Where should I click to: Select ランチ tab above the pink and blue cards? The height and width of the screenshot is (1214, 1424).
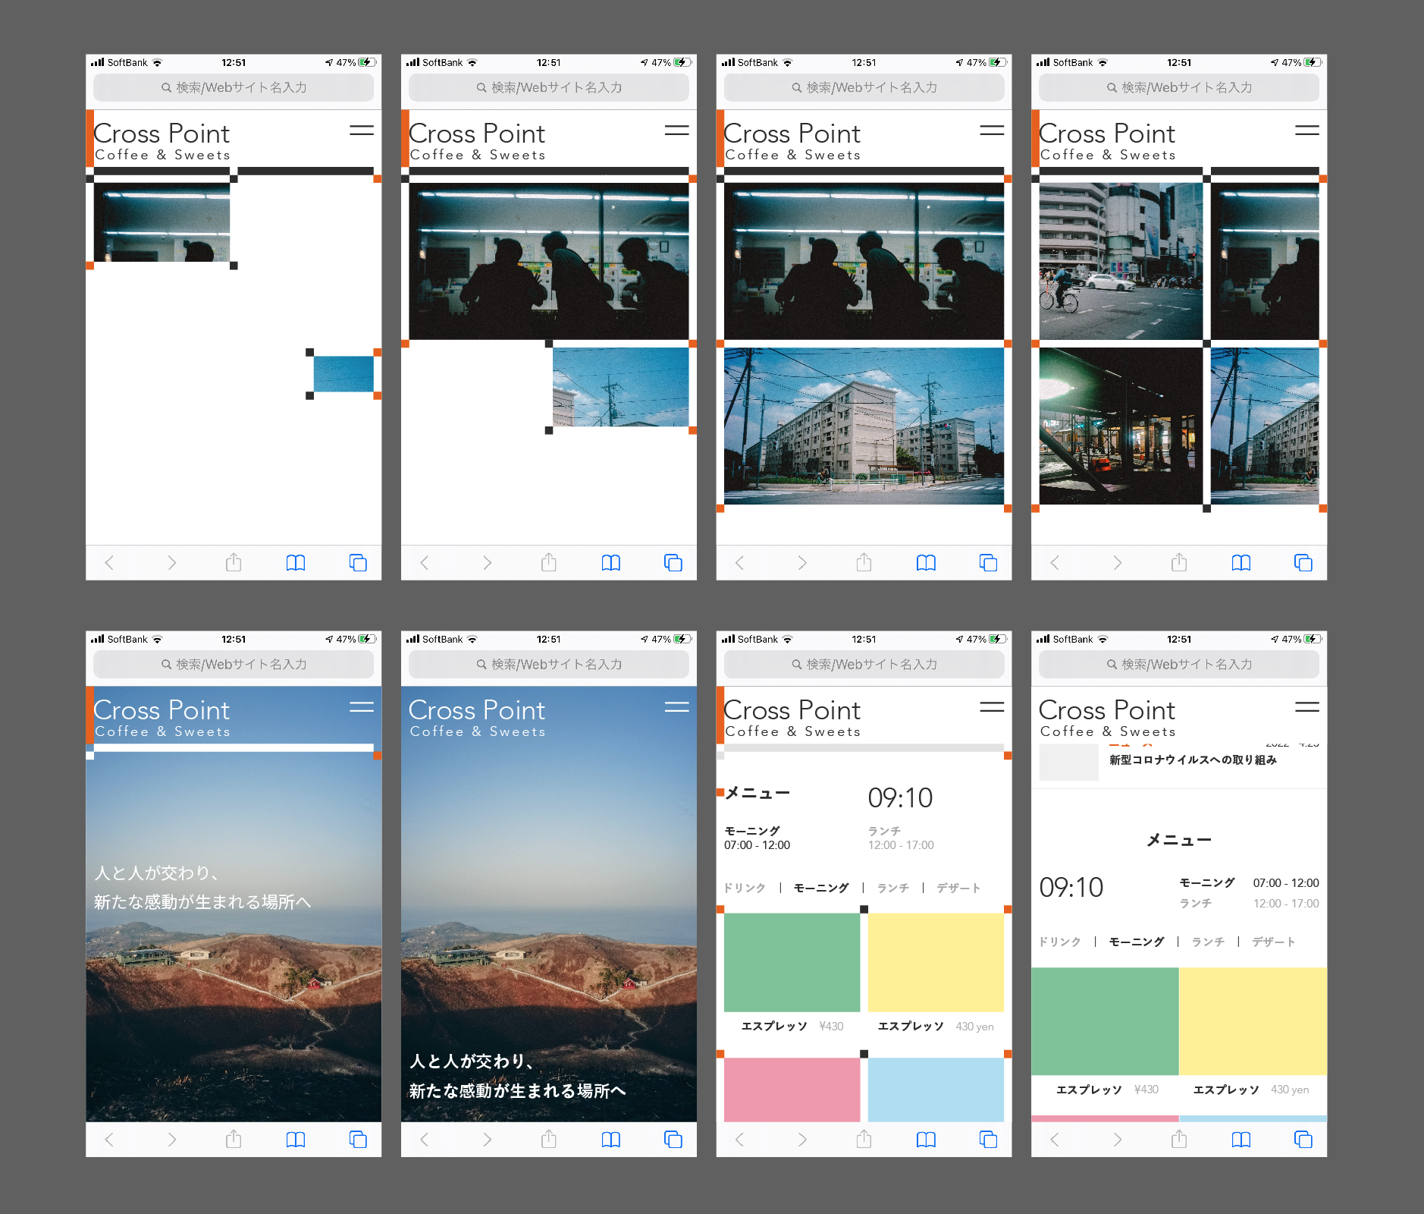[x=892, y=888]
